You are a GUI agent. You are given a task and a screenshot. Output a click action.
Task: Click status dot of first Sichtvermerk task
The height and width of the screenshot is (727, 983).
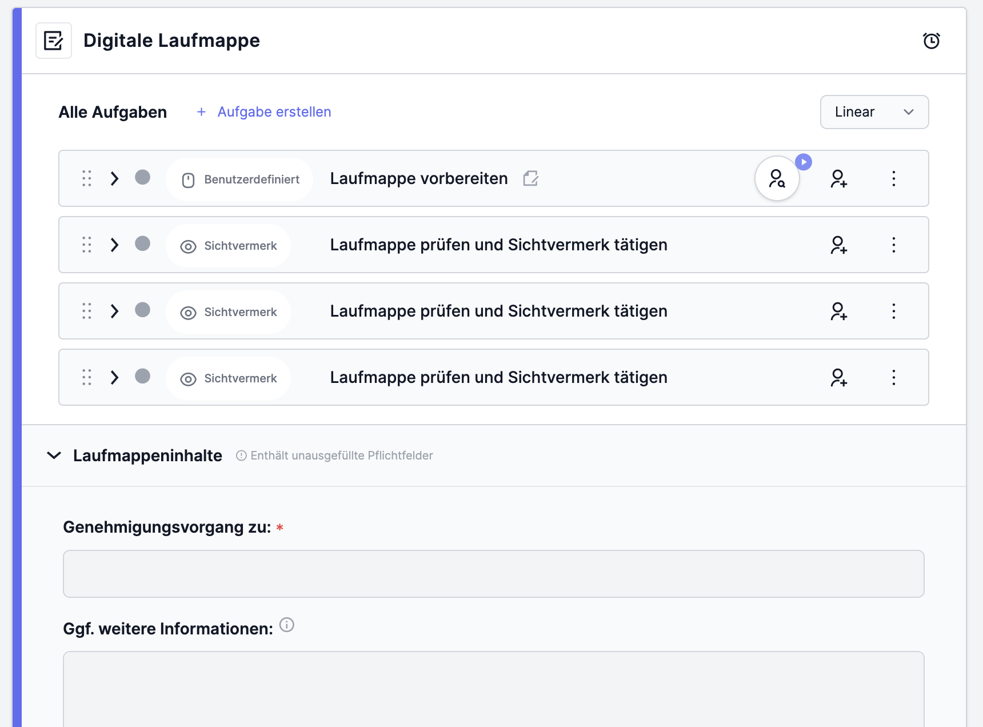(x=143, y=243)
